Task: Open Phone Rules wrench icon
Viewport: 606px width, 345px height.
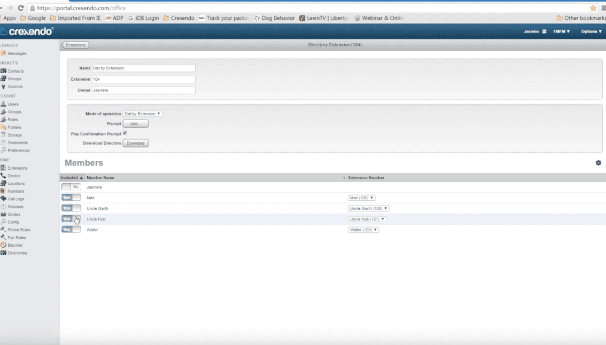Action: [3, 230]
